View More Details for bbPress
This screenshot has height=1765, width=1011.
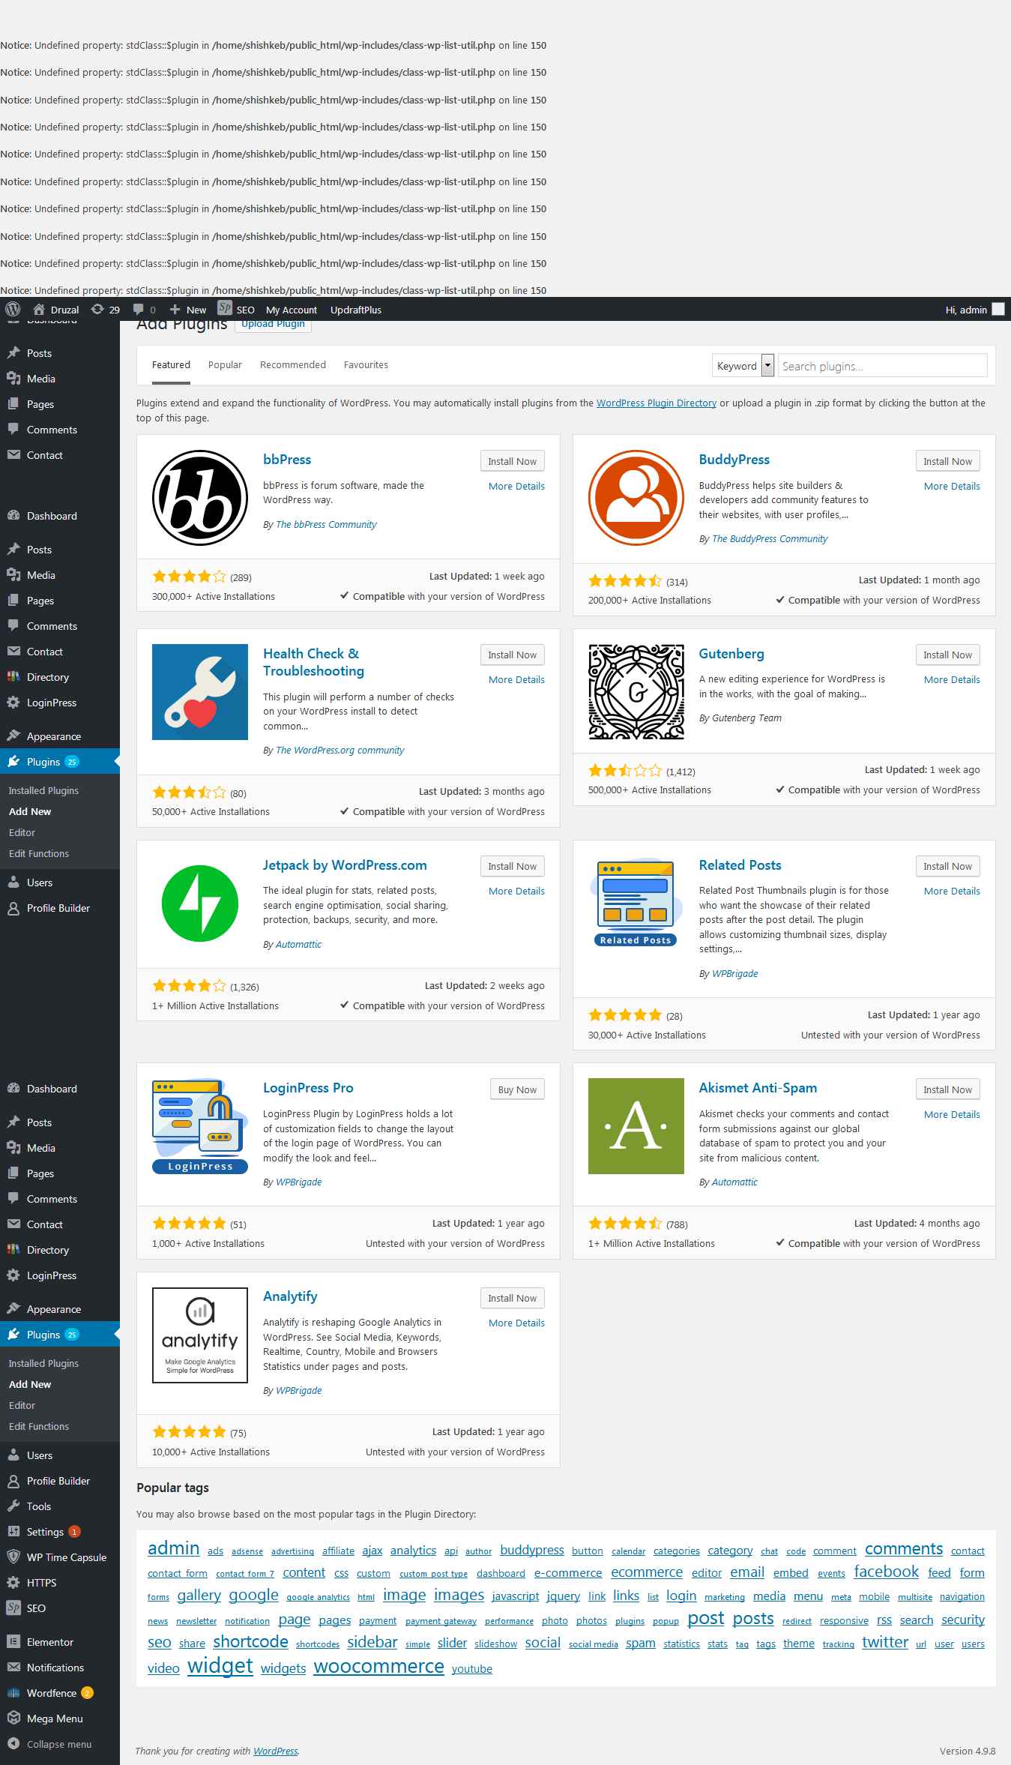(516, 486)
